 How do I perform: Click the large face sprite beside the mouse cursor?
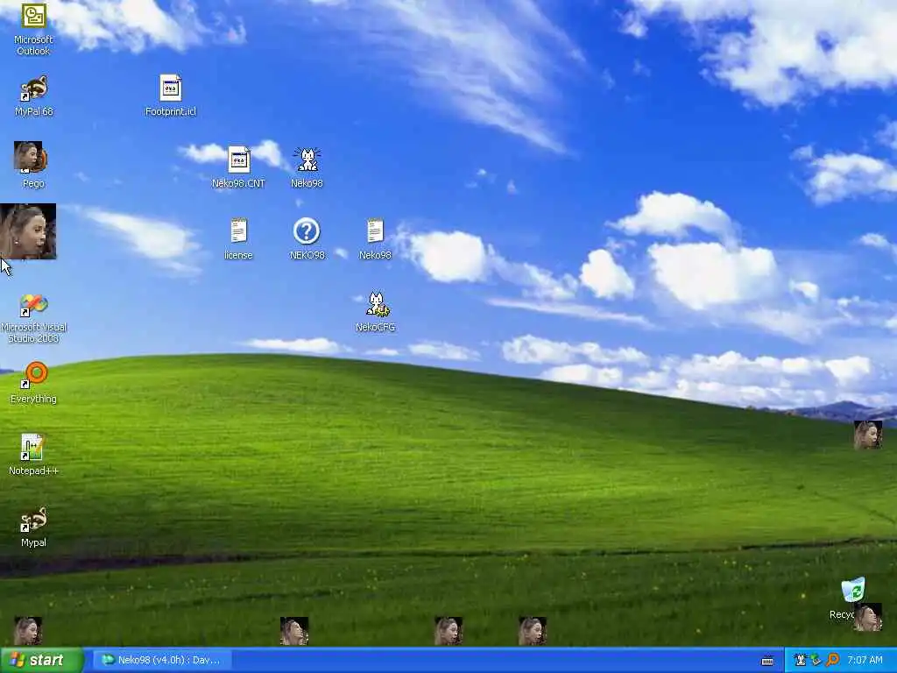[28, 231]
